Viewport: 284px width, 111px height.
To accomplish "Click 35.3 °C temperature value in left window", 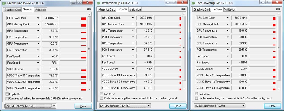I will pos(50,43).
